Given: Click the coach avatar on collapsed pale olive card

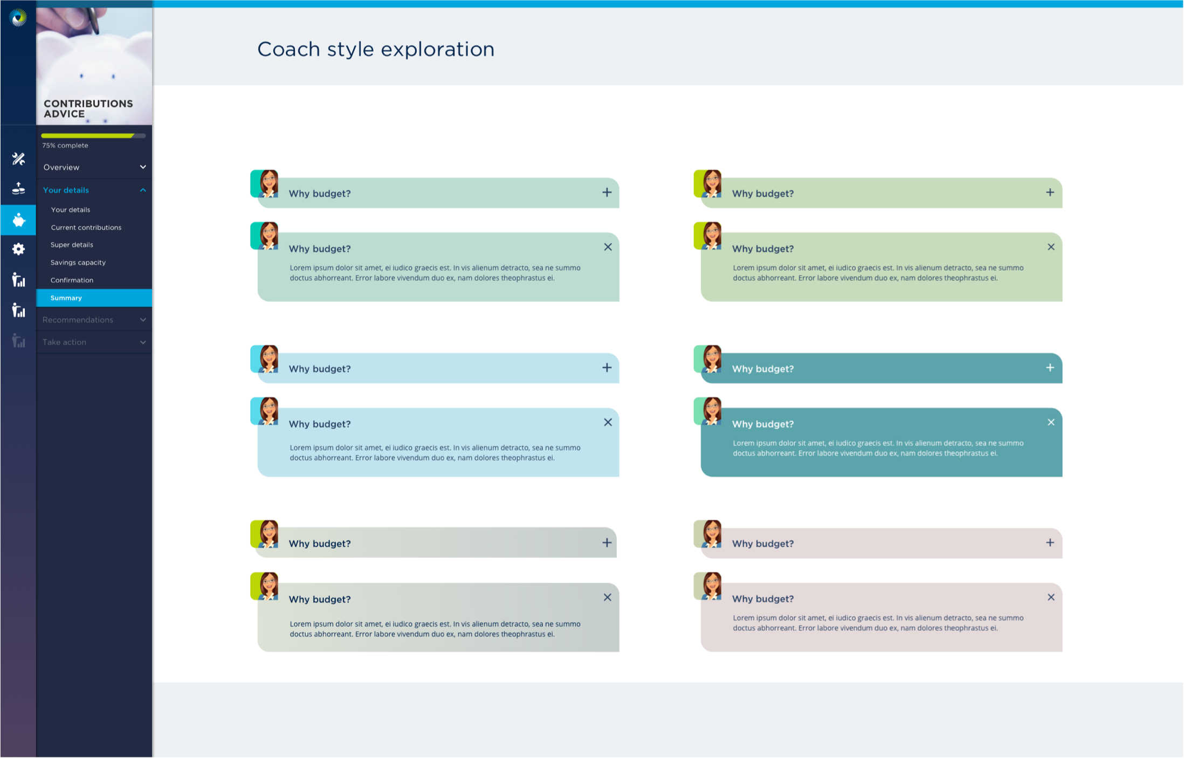Looking at the screenshot, I should click(708, 184).
